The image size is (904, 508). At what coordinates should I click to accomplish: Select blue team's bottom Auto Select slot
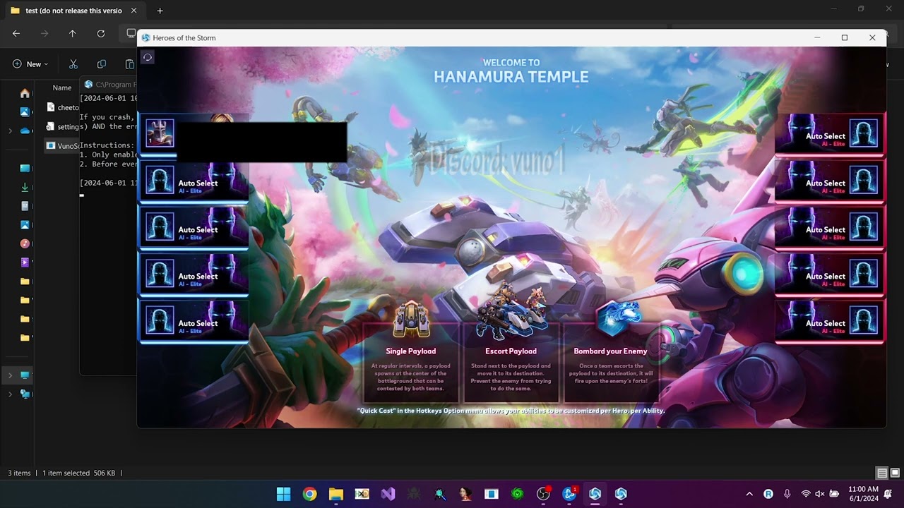point(194,322)
